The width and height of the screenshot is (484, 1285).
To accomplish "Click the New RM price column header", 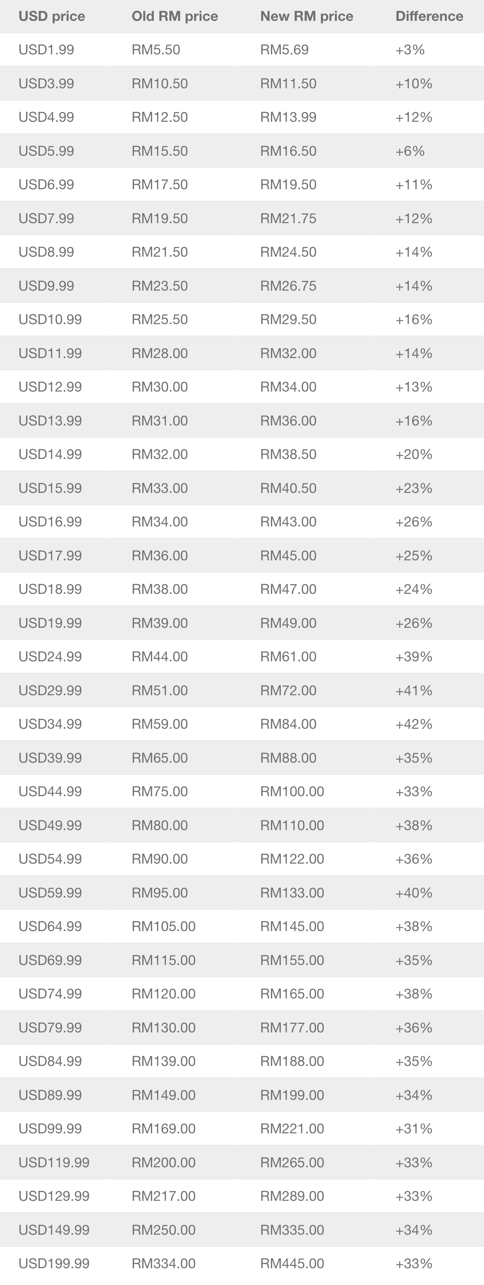I will 306,16.
